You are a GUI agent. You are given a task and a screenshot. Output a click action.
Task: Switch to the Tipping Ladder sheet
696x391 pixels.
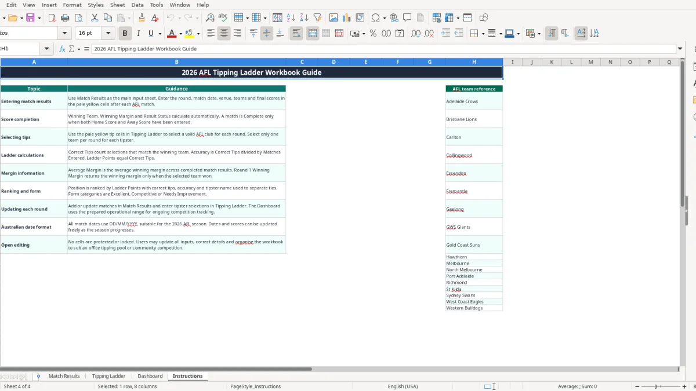(108, 376)
